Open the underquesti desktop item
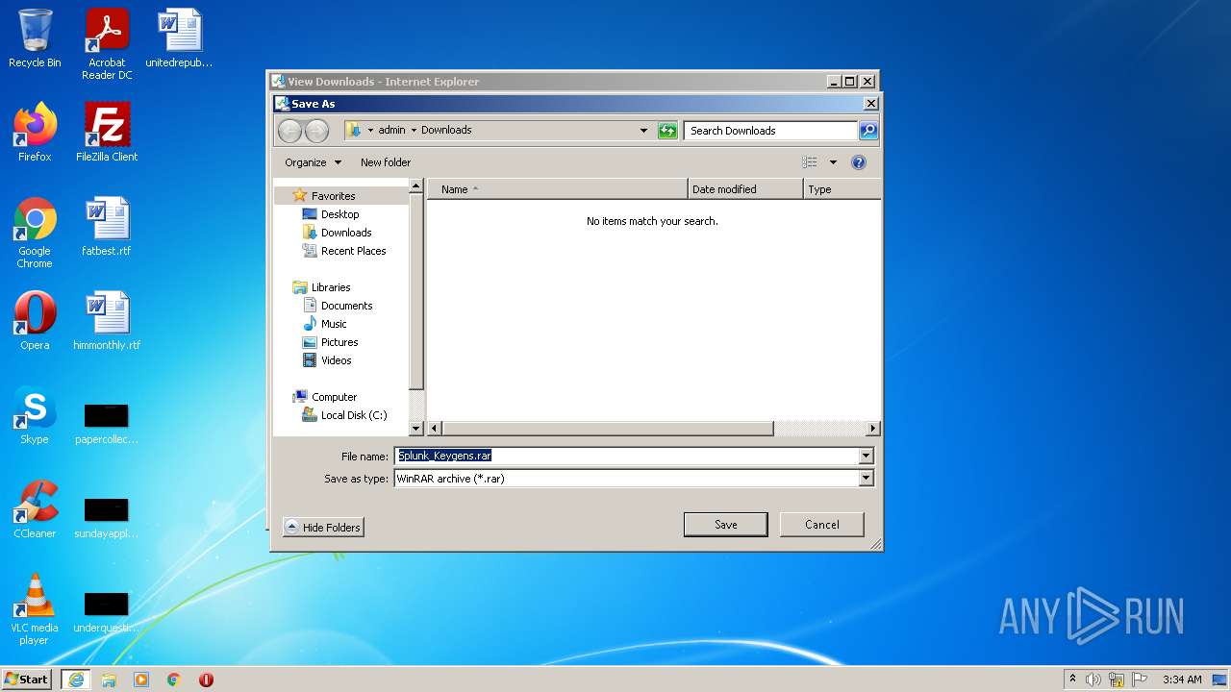This screenshot has width=1231, height=692. tap(107, 611)
